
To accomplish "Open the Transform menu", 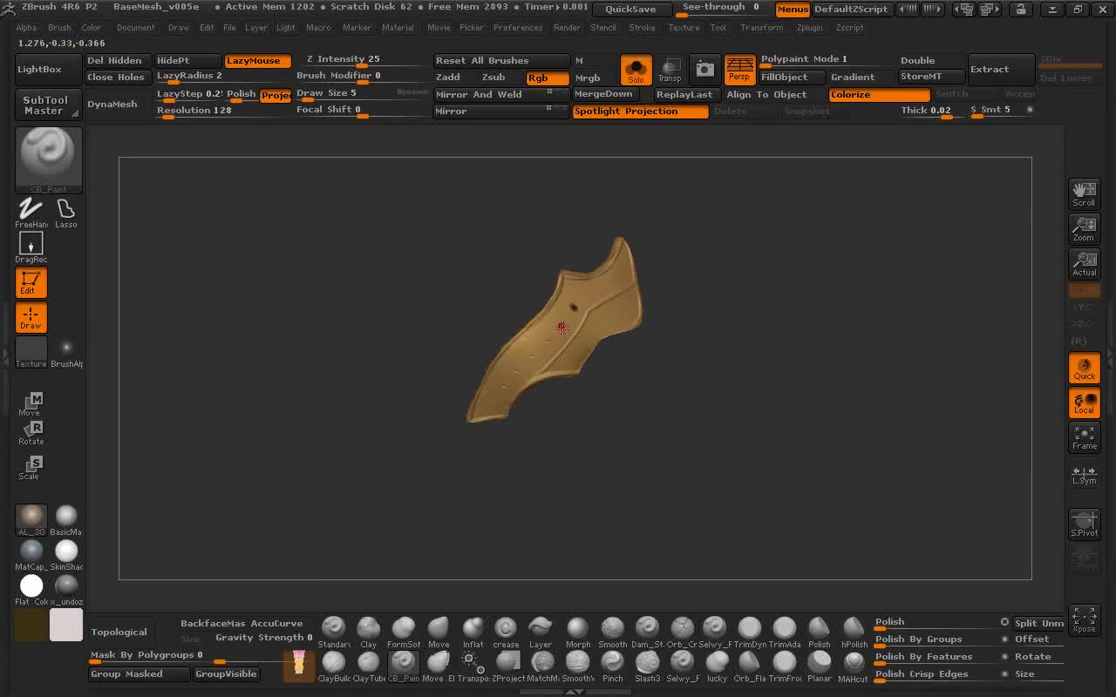I will coord(762,28).
